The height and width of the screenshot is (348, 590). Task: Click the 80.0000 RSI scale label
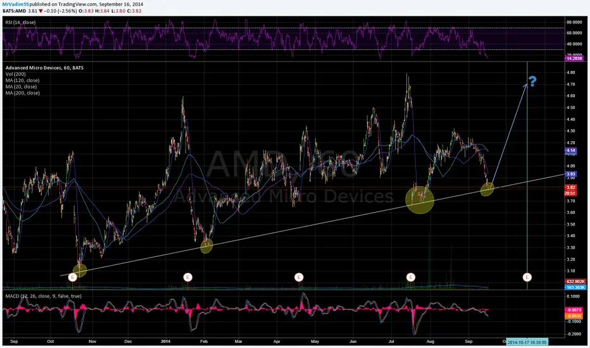pyautogui.click(x=574, y=22)
